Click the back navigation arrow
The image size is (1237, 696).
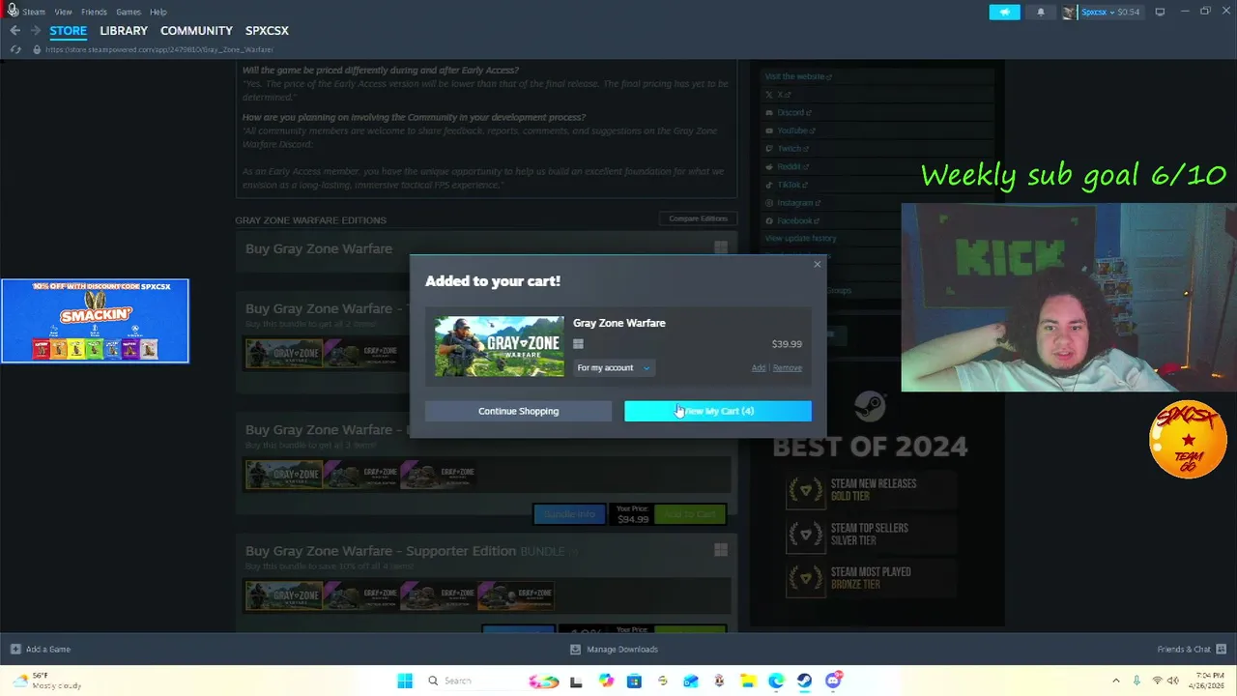[14, 31]
